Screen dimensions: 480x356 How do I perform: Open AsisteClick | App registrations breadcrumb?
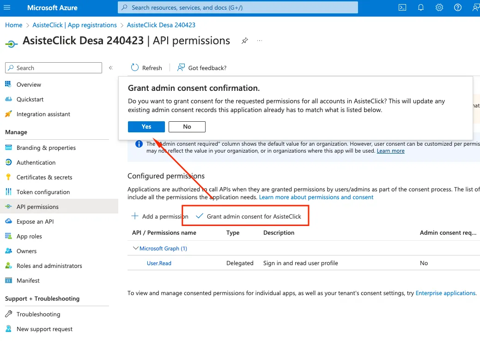point(75,25)
